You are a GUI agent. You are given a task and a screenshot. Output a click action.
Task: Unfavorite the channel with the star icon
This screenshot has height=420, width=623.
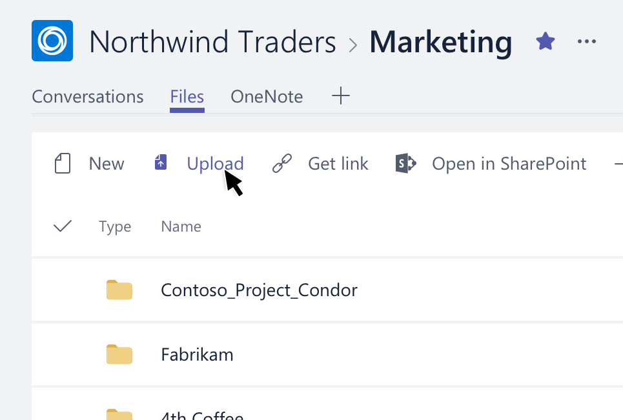pos(545,41)
